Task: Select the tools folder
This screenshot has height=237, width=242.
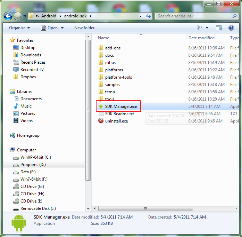Action: pos(110,99)
